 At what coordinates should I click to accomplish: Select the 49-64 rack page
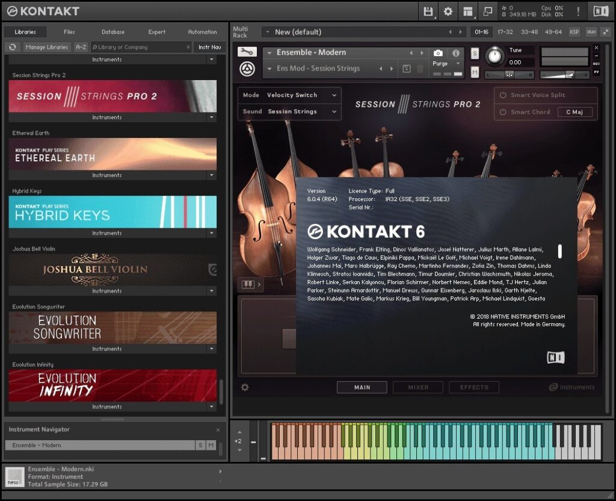pos(553,32)
